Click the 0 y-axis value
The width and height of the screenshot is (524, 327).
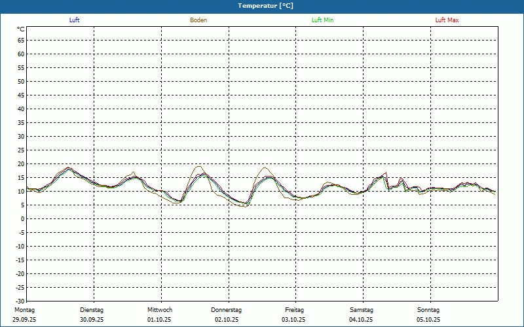coord(23,219)
